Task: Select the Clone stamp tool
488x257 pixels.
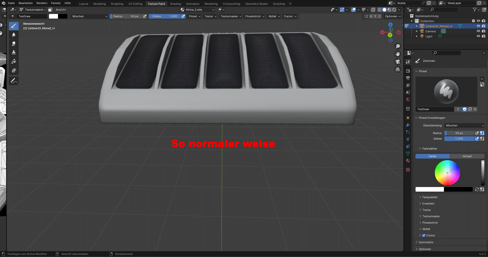Action: coord(14,52)
